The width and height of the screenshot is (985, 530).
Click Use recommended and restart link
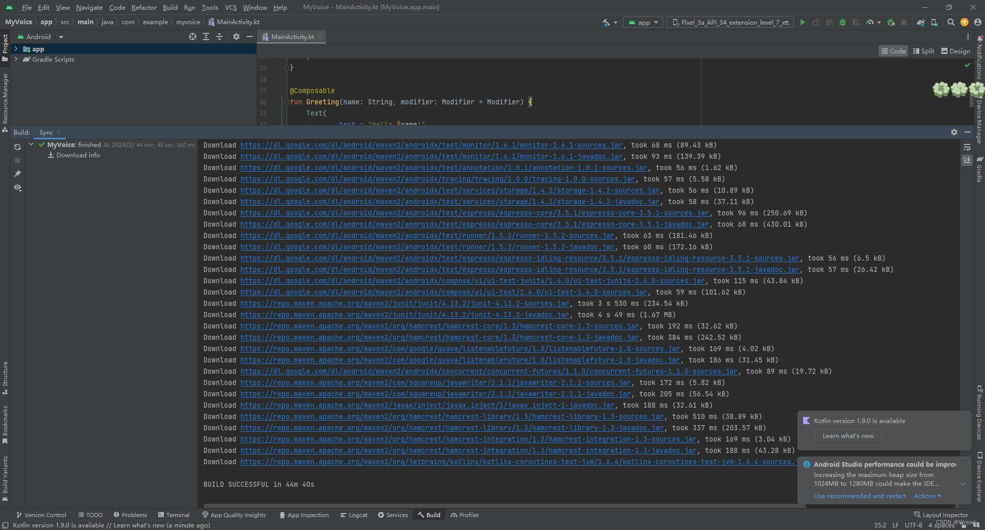(x=860, y=496)
